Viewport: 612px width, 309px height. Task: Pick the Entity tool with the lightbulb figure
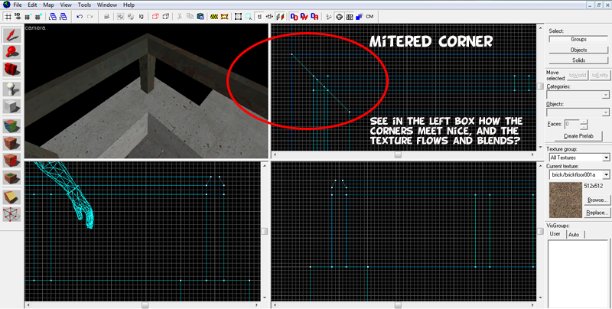[11, 89]
